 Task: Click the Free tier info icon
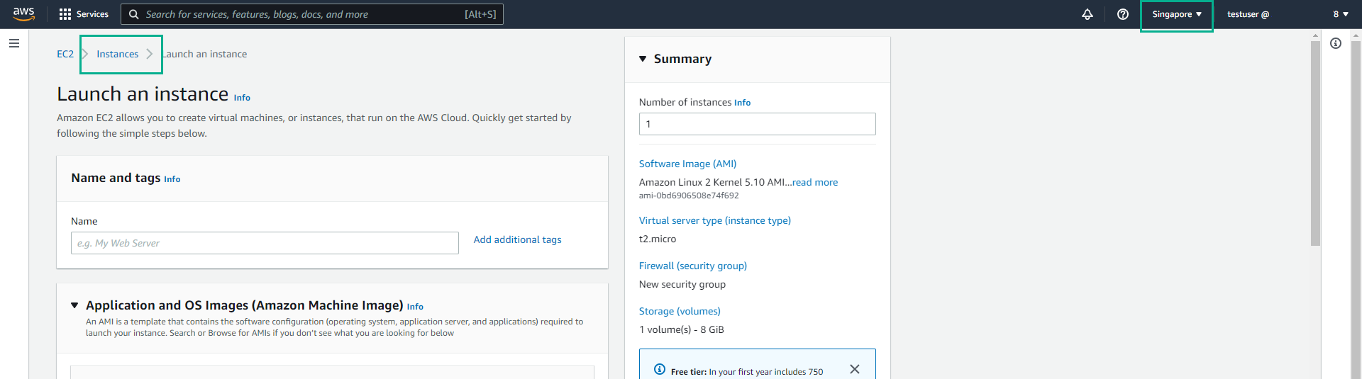pyautogui.click(x=660, y=369)
